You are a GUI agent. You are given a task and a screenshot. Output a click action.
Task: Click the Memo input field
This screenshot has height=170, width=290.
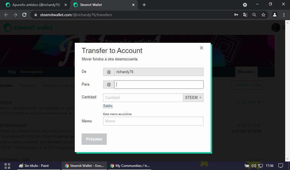[x=153, y=121]
